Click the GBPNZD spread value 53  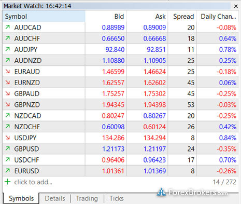pos(191,105)
